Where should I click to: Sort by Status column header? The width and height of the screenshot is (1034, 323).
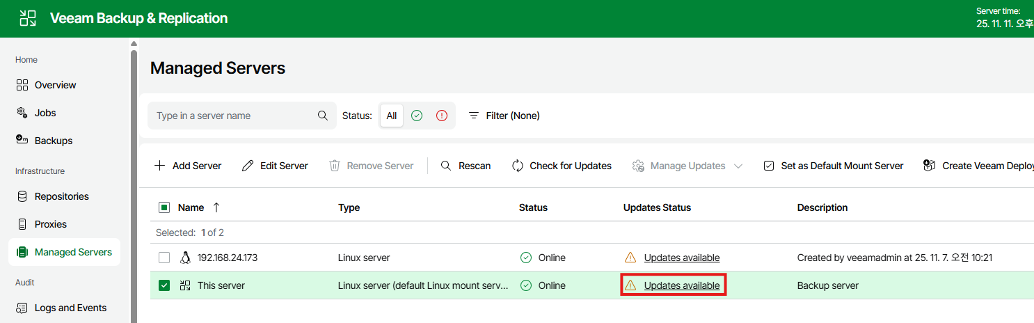point(534,207)
